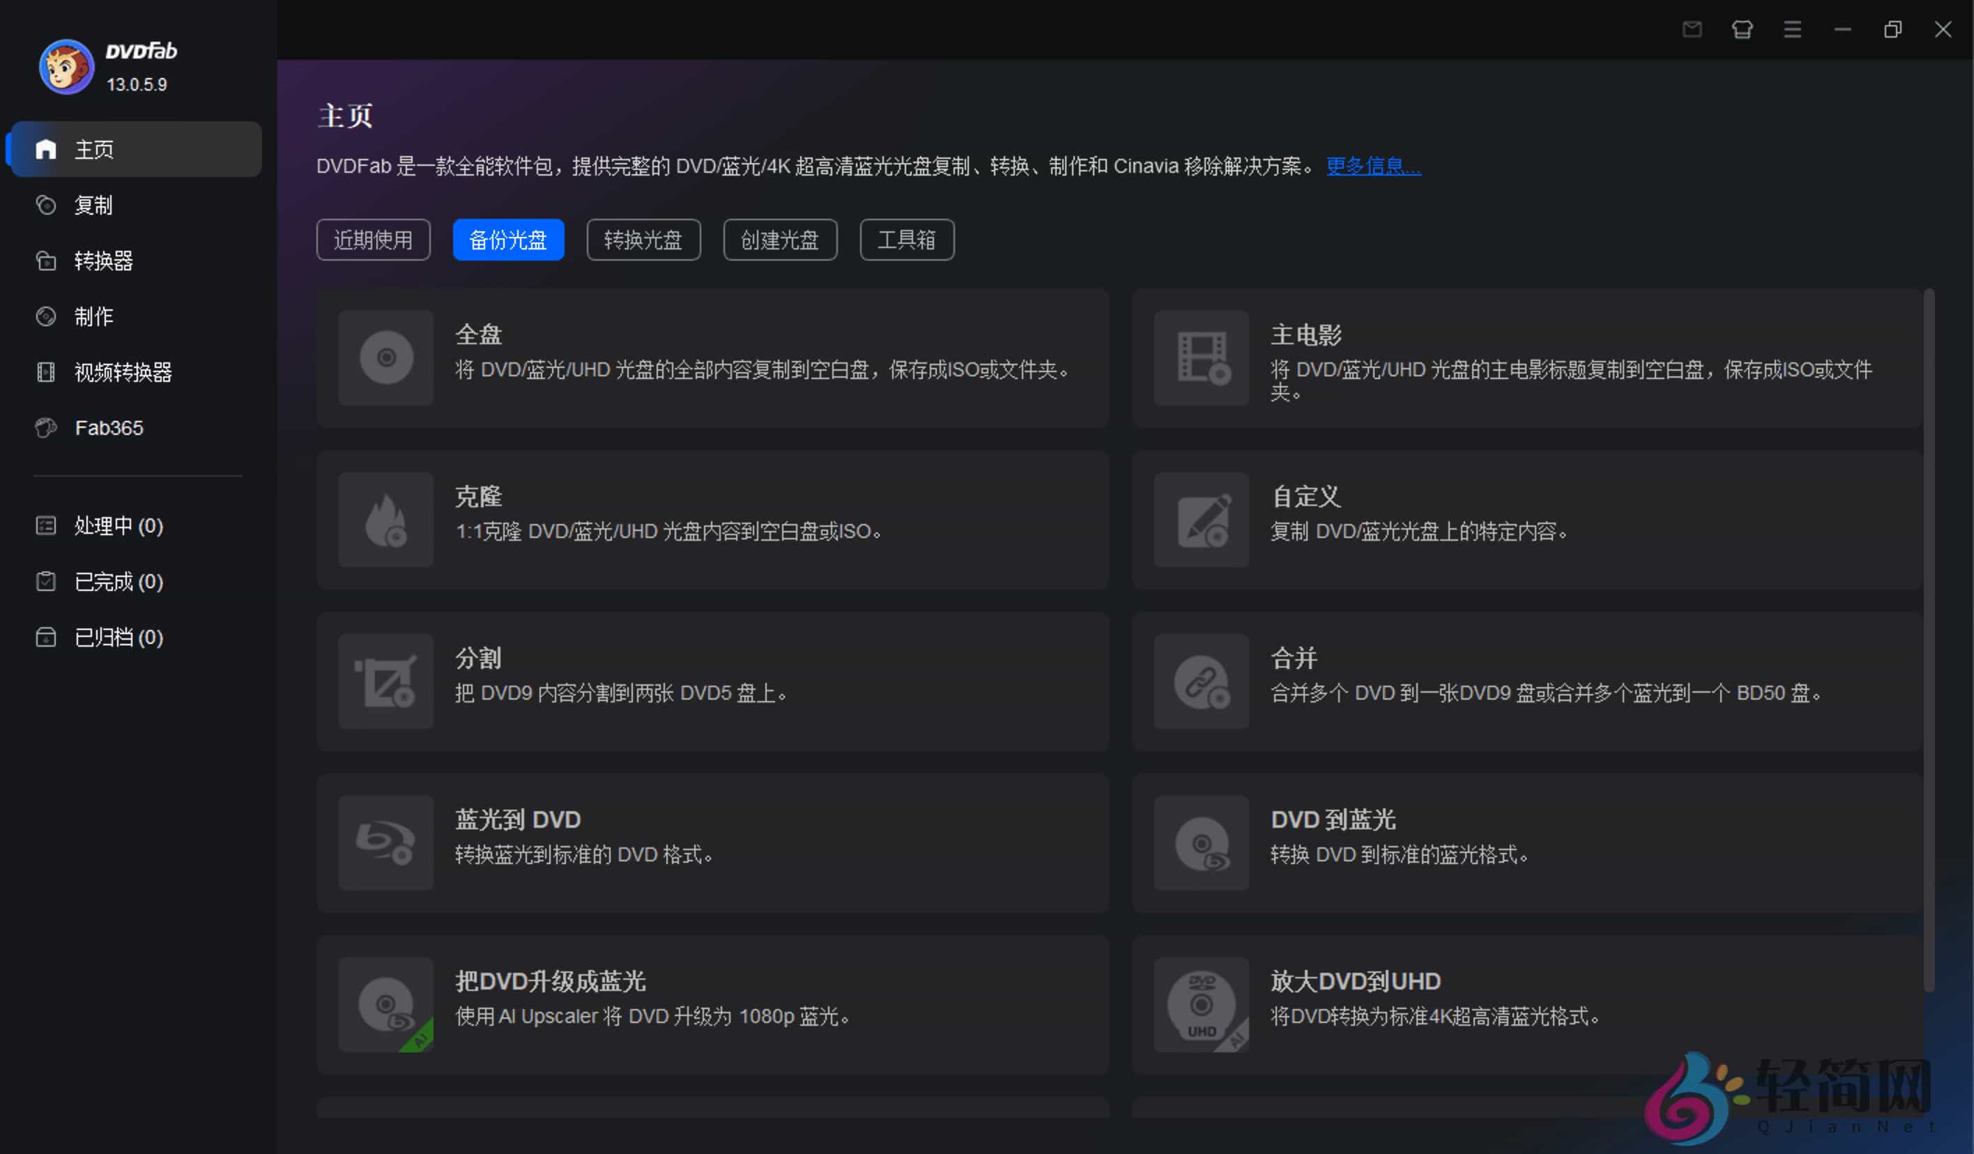Minimize the DVDFab window
1974x1154 pixels.
tap(1842, 30)
